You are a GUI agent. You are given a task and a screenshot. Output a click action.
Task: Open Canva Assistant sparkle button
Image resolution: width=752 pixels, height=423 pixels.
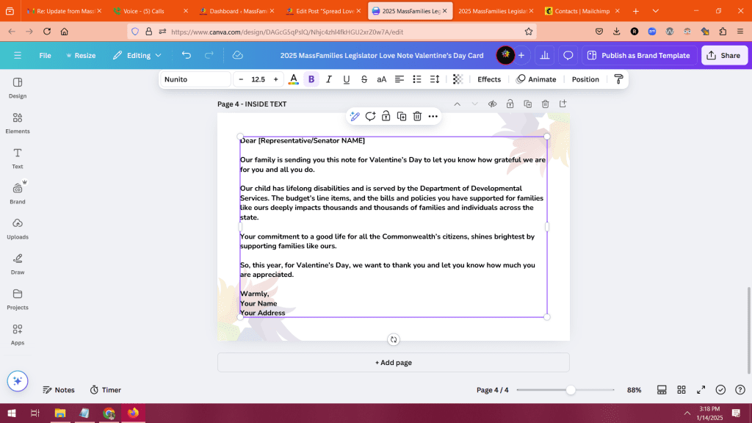[x=18, y=381]
